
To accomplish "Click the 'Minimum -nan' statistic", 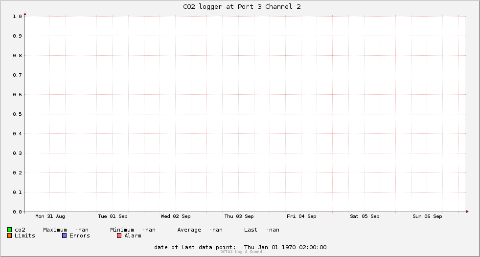I will tap(133, 230).
